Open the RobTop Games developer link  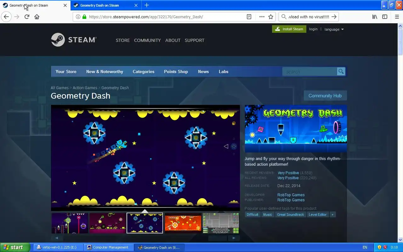pyautogui.click(x=291, y=195)
